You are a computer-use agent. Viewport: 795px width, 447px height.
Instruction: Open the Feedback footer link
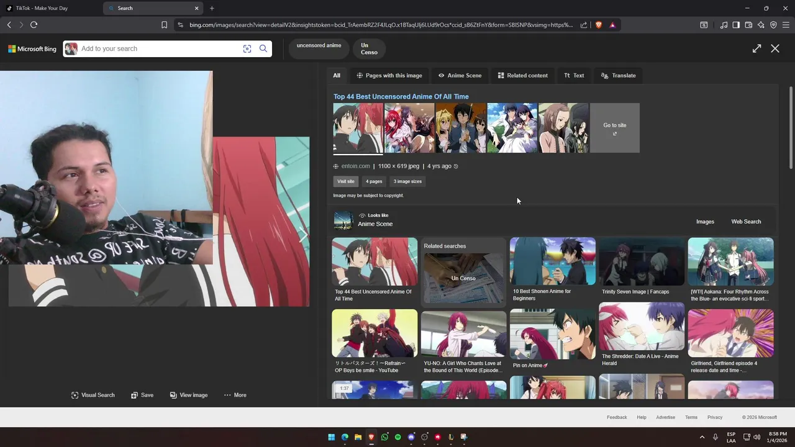point(617,417)
